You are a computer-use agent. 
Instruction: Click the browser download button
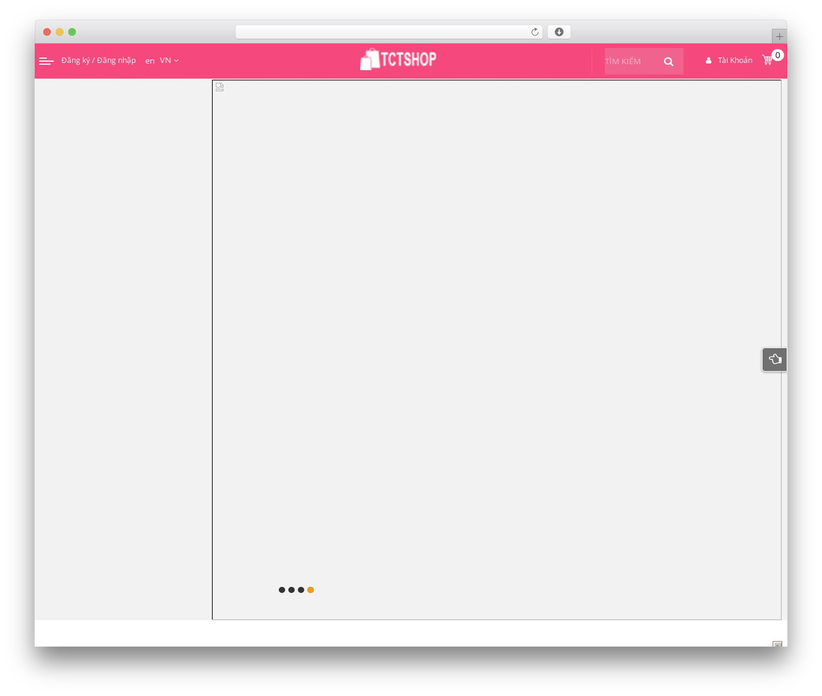click(x=559, y=32)
